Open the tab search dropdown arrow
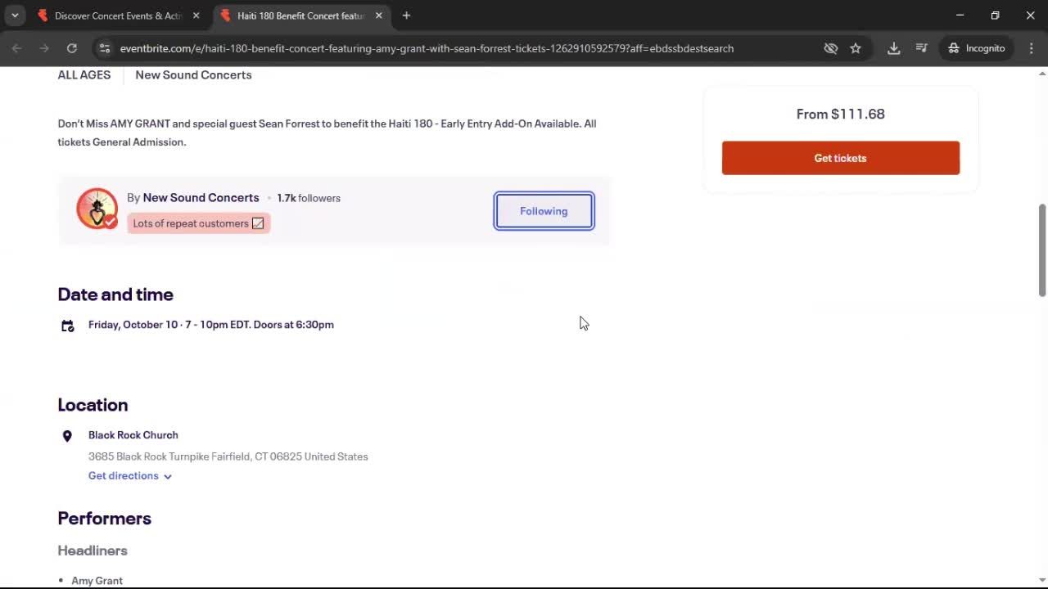This screenshot has width=1048, height=589. (15, 16)
